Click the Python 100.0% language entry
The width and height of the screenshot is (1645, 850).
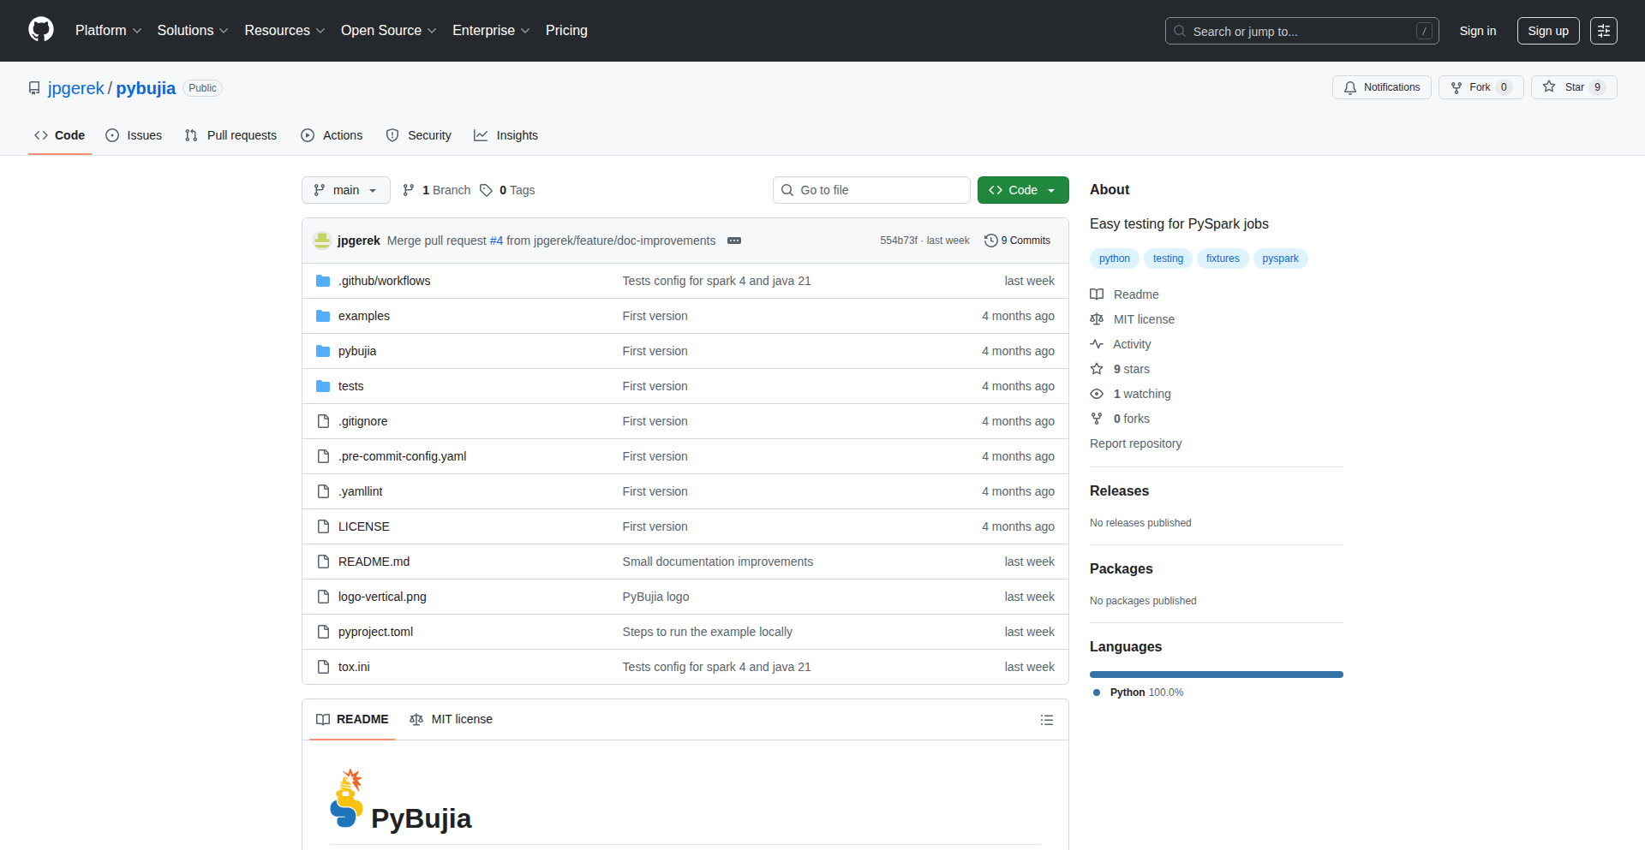pos(1139,692)
